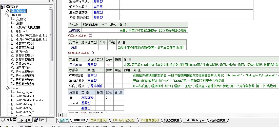Select 取整数型参数 in the program tree

click(25, 56)
